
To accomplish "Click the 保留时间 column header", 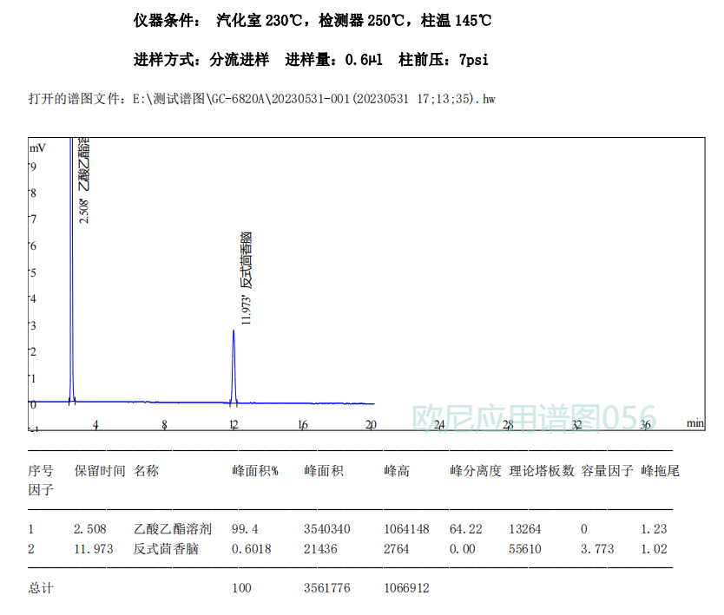I will pos(99,471).
